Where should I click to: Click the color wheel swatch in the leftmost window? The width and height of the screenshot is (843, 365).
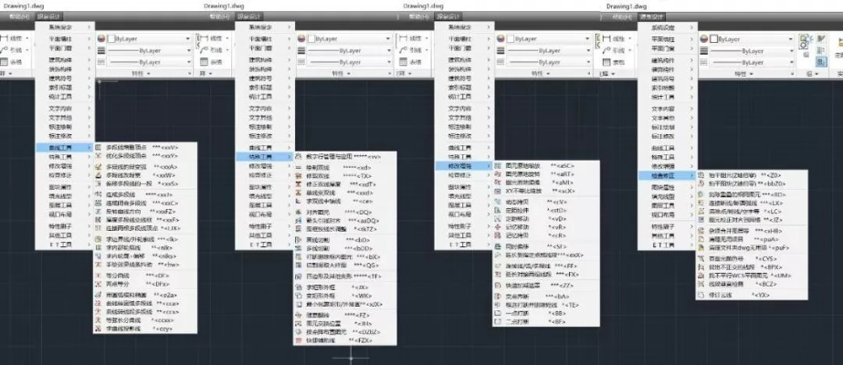point(99,40)
